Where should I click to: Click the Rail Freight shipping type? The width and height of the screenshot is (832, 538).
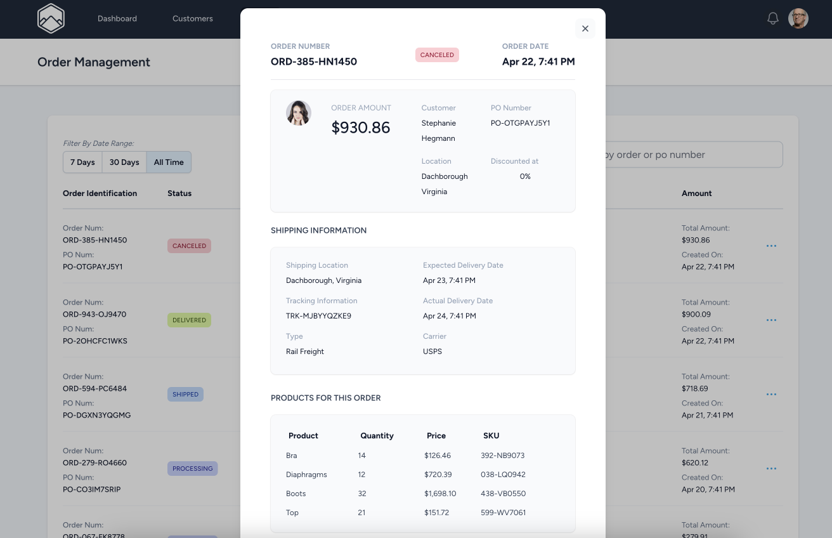(305, 351)
